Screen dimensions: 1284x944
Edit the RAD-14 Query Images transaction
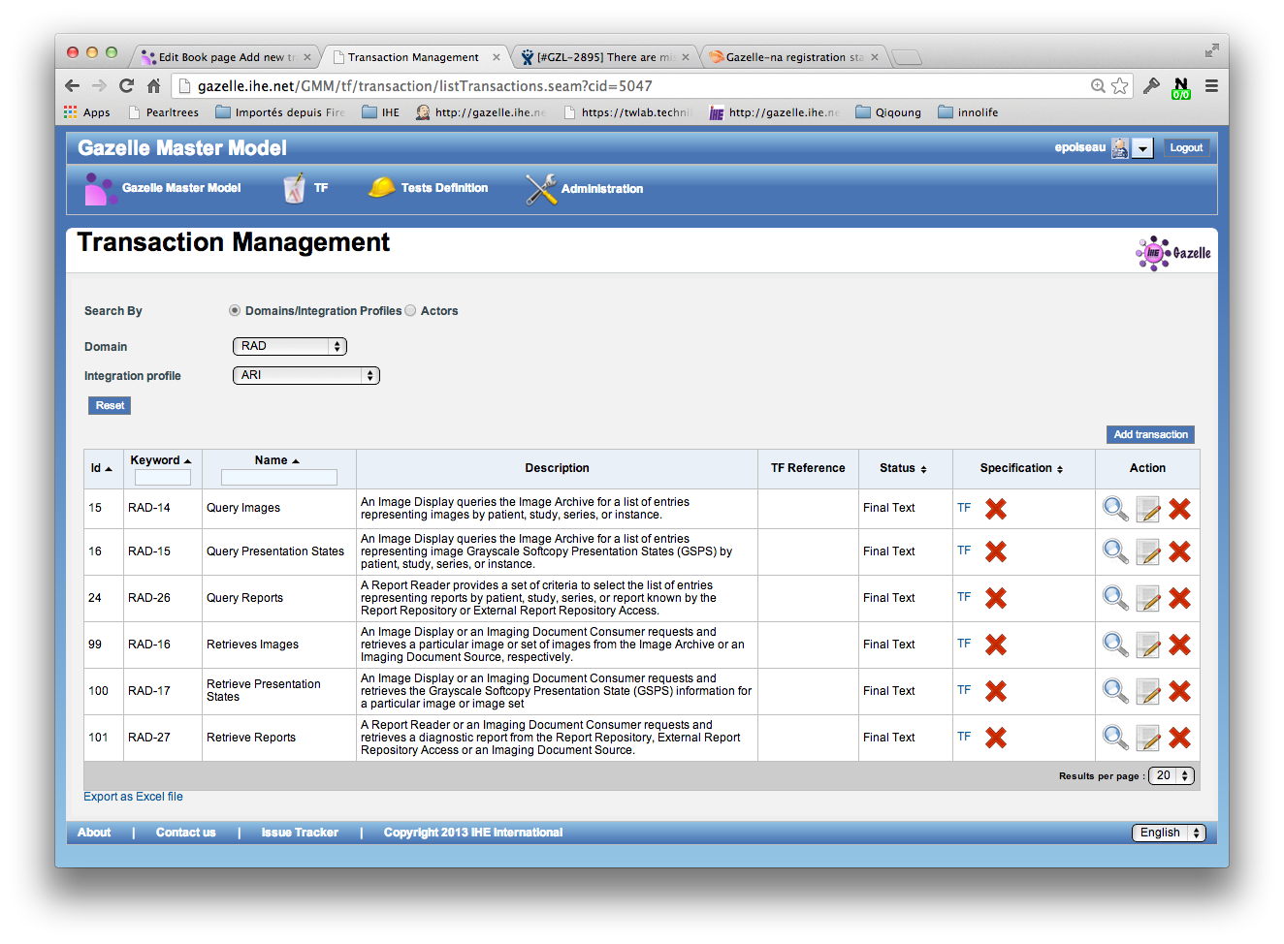1148,509
